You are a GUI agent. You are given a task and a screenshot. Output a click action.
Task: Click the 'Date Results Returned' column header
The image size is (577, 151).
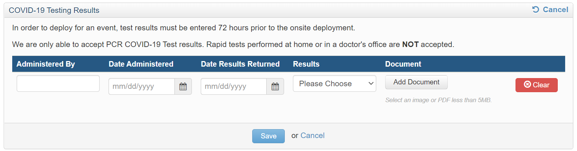(240, 64)
